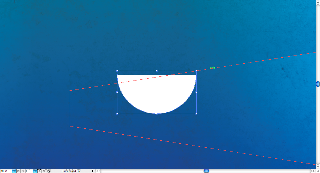Go to the first artboard

pyautogui.click(x=18, y=171)
